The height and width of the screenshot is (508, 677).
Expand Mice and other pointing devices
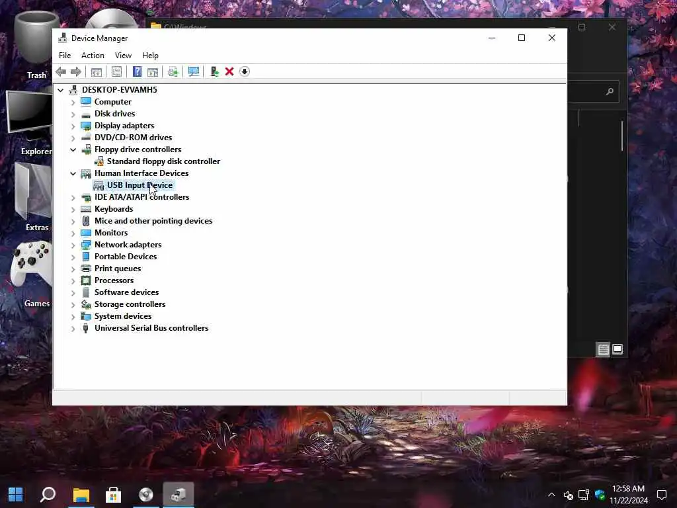click(x=73, y=221)
